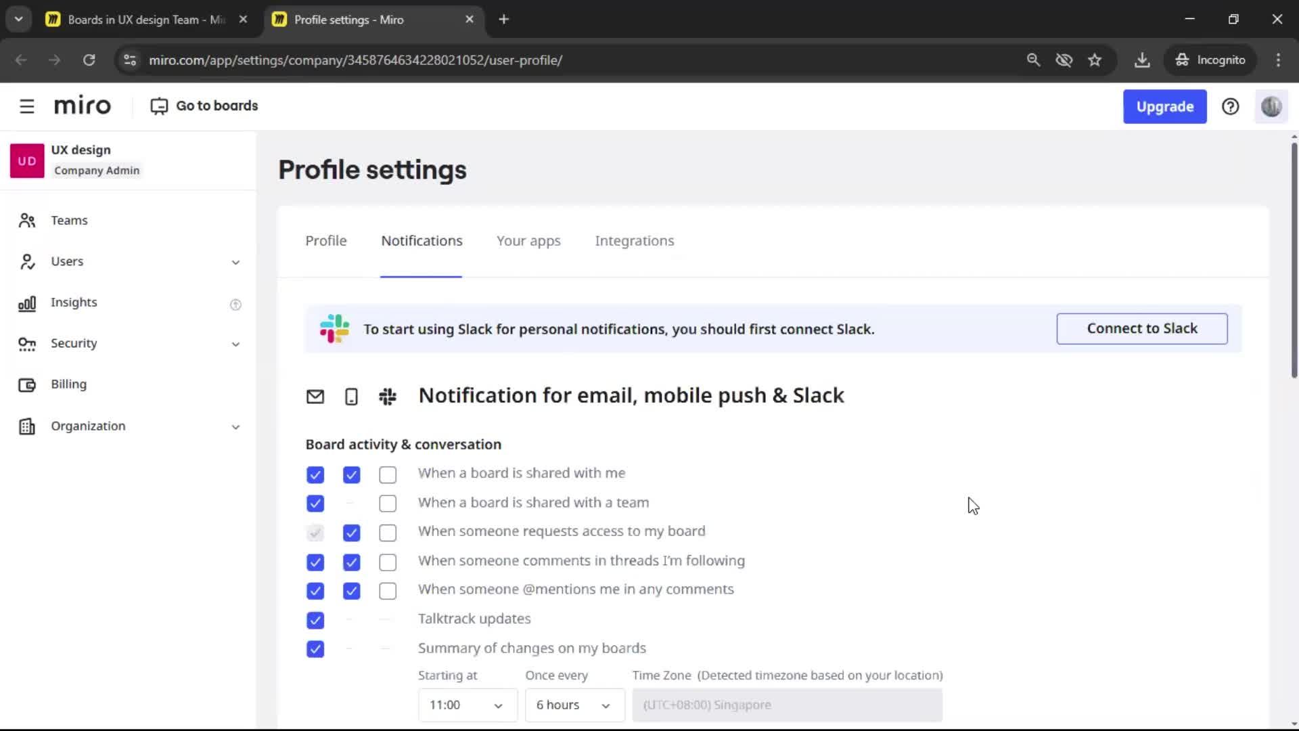
Task: Expand the Users sidebar section
Action: click(235, 263)
